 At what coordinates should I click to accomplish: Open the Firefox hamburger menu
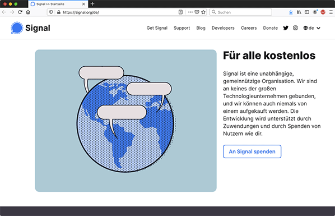tap(331, 12)
